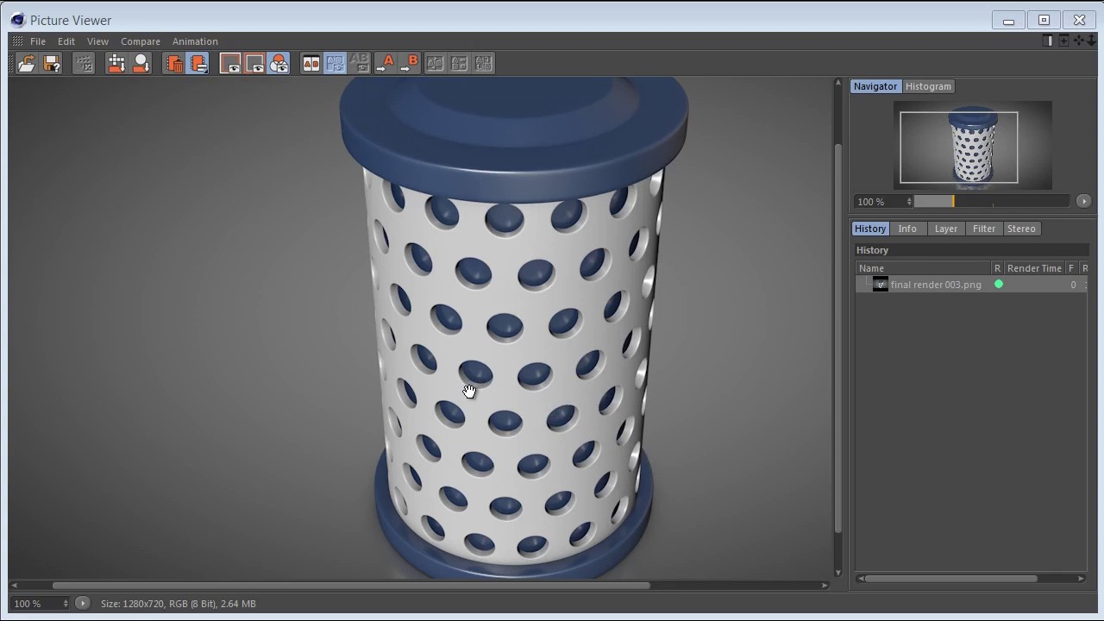Viewport: 1104px width, 621px height.
Task: Click the menu bar grip handle icon
Action: tap(17, 41)
